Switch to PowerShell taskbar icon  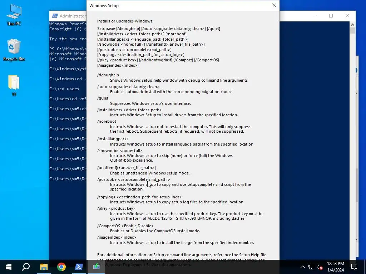[79, 267]
